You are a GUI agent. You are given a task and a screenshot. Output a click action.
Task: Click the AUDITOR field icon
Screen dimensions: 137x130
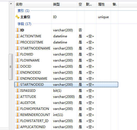coord(17,103)
